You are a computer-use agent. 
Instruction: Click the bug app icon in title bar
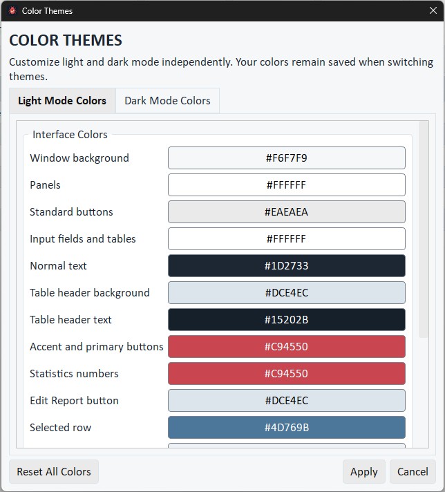pyautogui.click(x=12, y=10)
